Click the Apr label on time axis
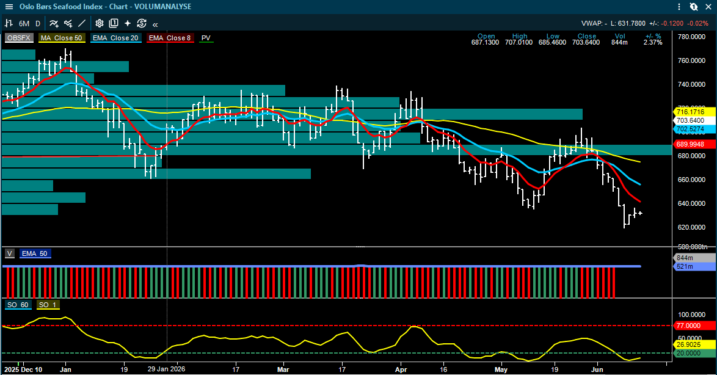717x375 pixels. (x=401, y=369)
